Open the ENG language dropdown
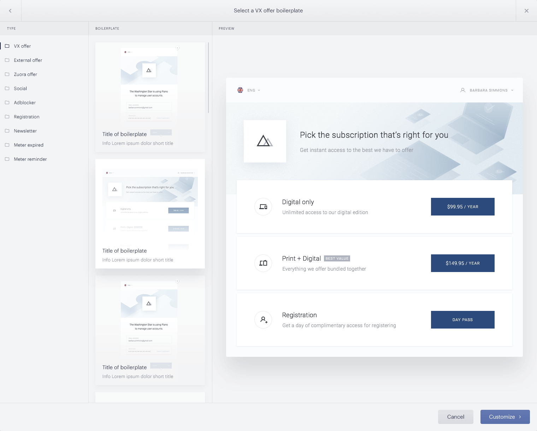This screenshot has height=431, width=537. coord(254,90)
